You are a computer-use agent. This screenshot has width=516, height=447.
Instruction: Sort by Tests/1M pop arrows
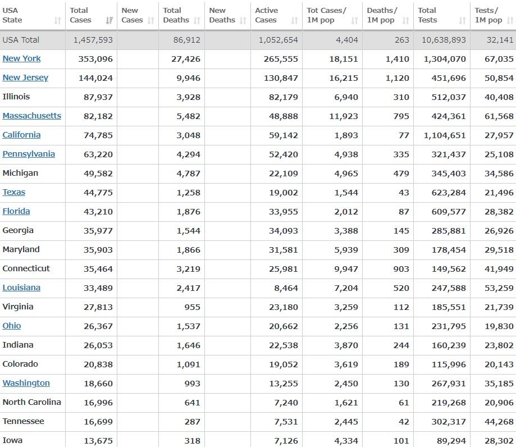[510, 21]
